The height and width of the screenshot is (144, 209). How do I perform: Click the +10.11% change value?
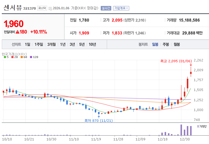(x=39, y=32)
